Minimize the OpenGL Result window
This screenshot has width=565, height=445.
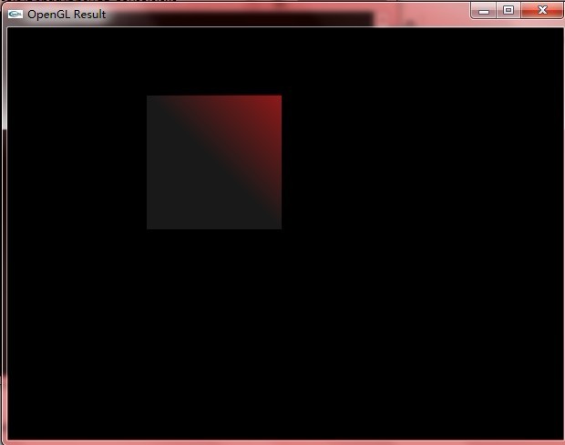click(x=484, y=10)
